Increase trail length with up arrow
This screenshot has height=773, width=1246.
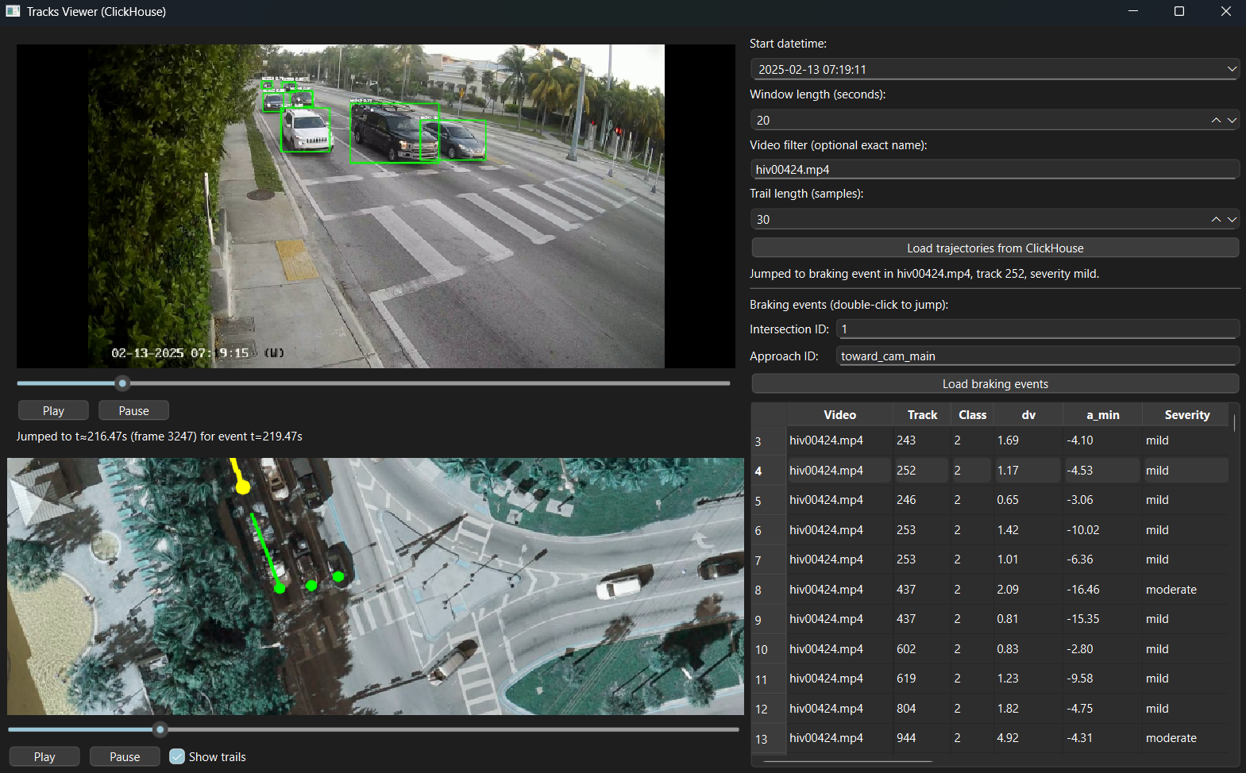[x=1216, y=219]
